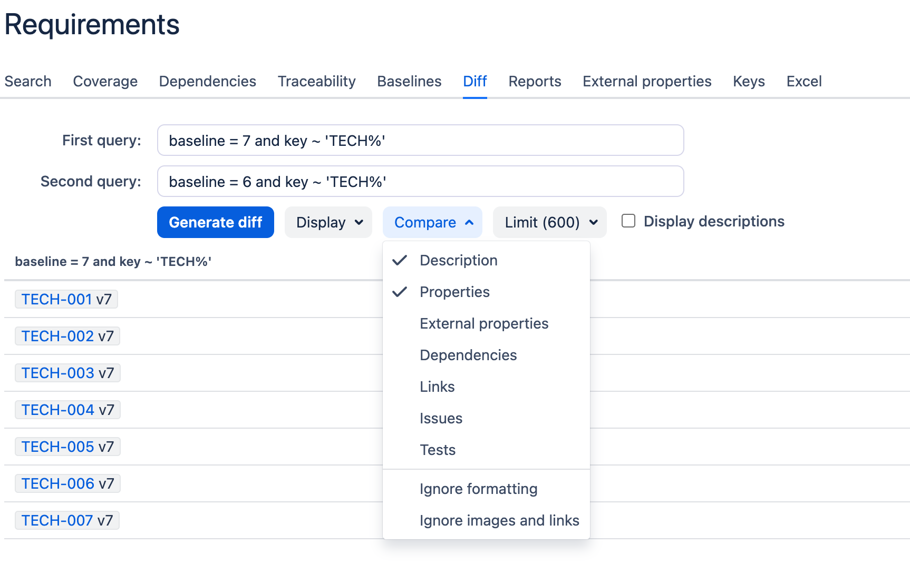Choose Ignore formatting option
Viewport: 910px width, 574px height.
tap(478, 489)
